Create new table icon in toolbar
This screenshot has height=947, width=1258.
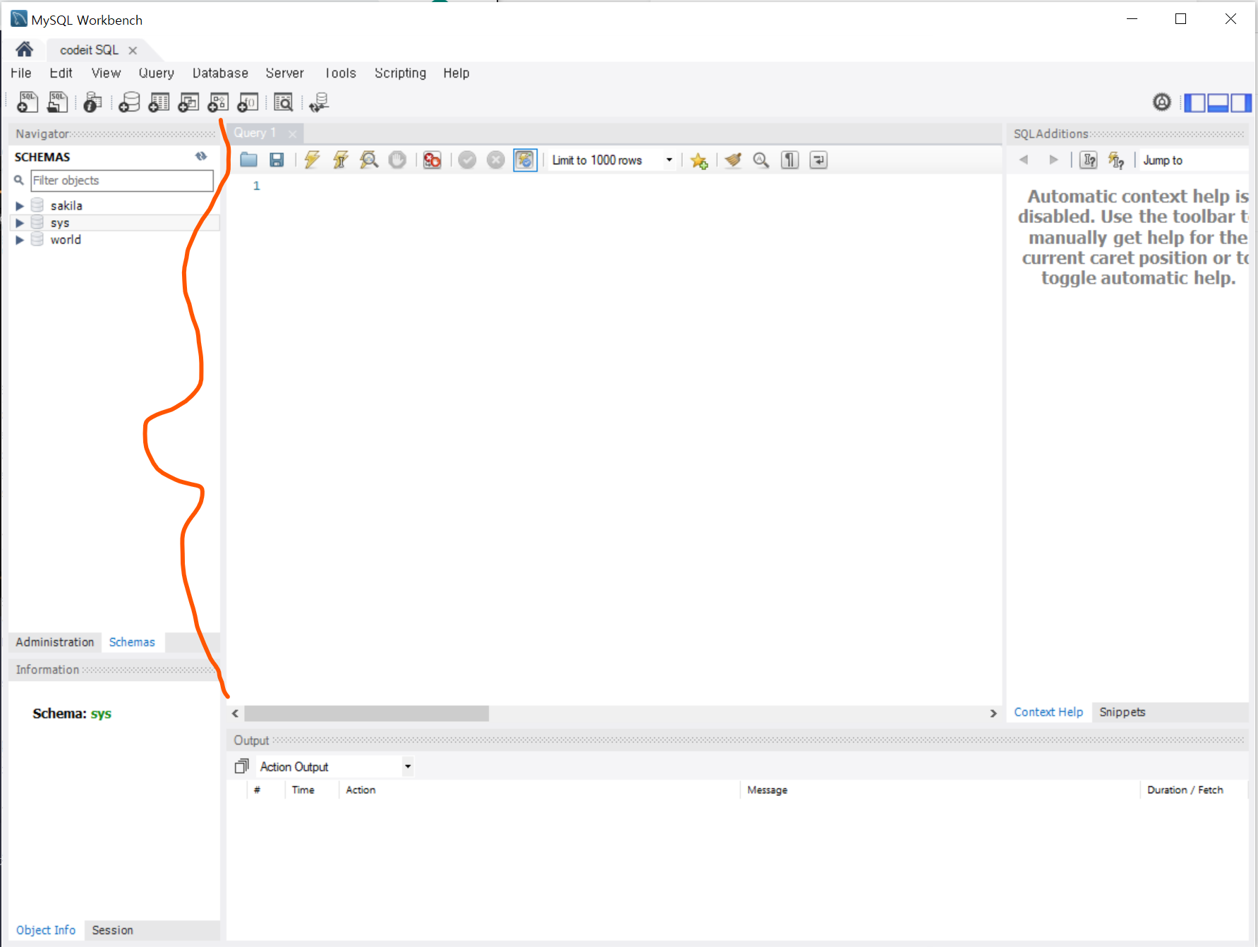click(159, 102)
